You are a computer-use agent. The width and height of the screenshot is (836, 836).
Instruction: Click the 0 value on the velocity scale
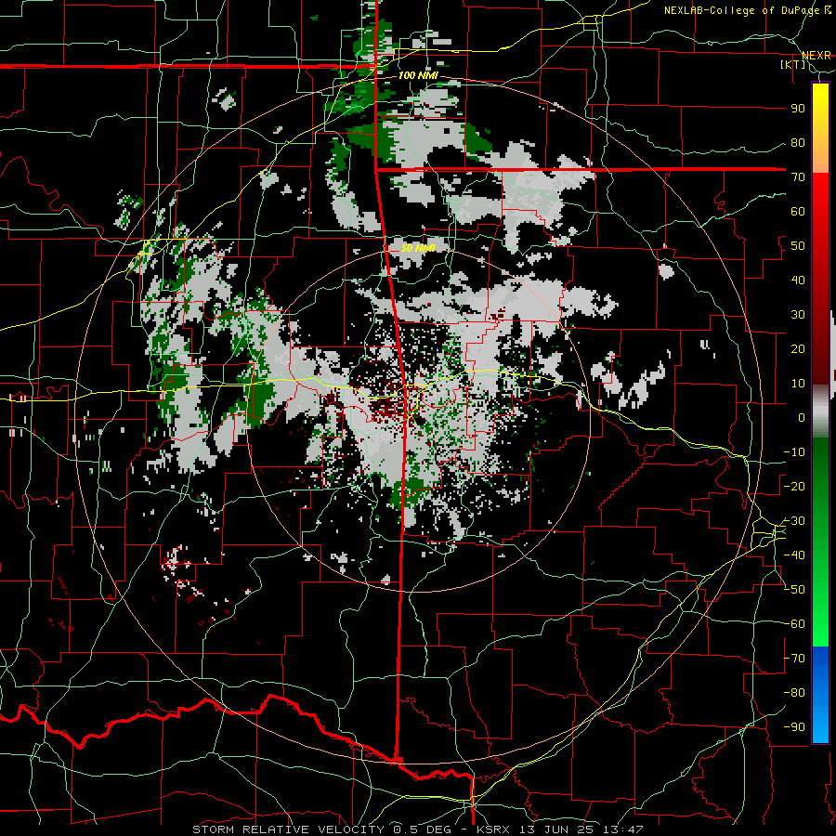coord(802,418)
